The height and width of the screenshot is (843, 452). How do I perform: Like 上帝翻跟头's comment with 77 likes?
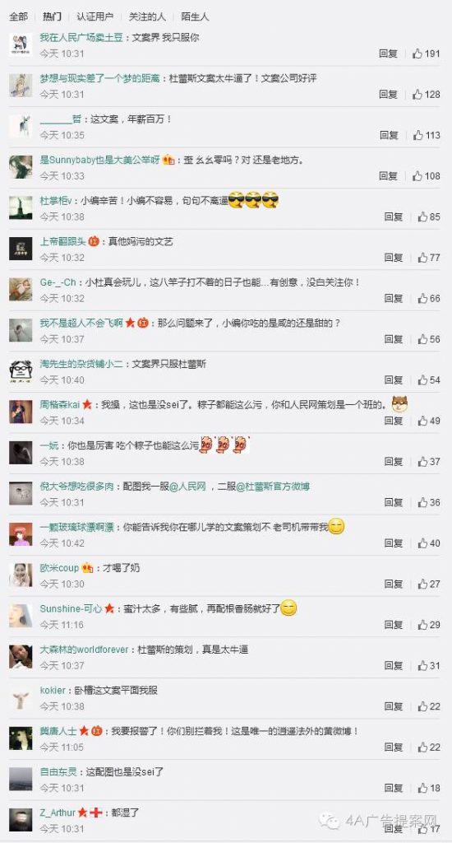[429, 258]
